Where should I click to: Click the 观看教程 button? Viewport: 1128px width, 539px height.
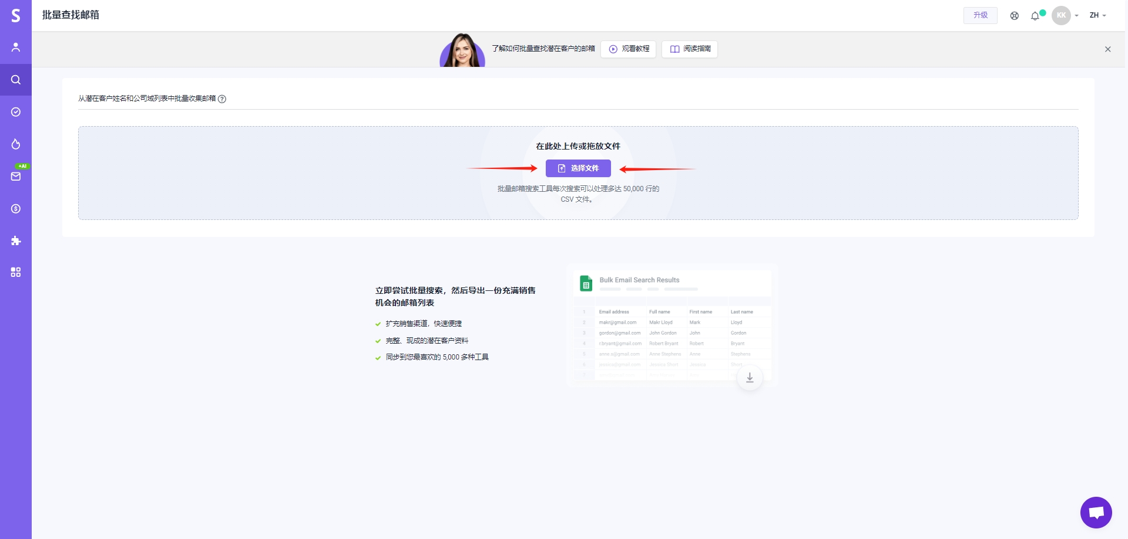pos(629,49)
